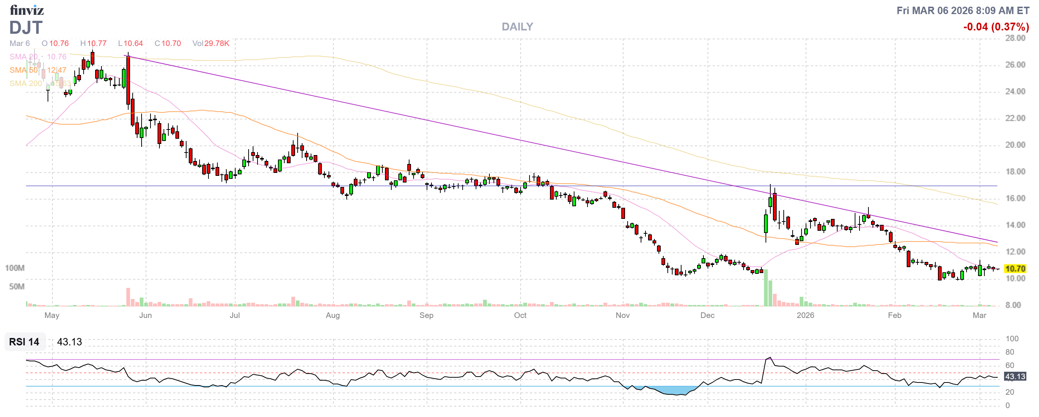Click the Vol 29.78K readout
The width and height of the screenshot is (1039, 417).
pos(211,43)
